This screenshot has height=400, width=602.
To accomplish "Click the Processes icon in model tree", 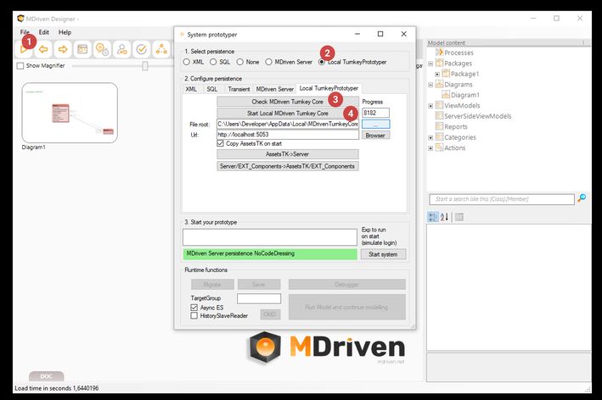I will pos(439,52).
